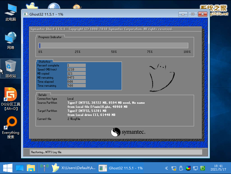Open the taskbar clock showing 18:41

[219, 168]
